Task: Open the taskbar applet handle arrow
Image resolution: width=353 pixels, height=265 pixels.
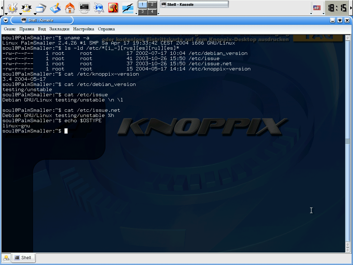Action: point(158,13)
